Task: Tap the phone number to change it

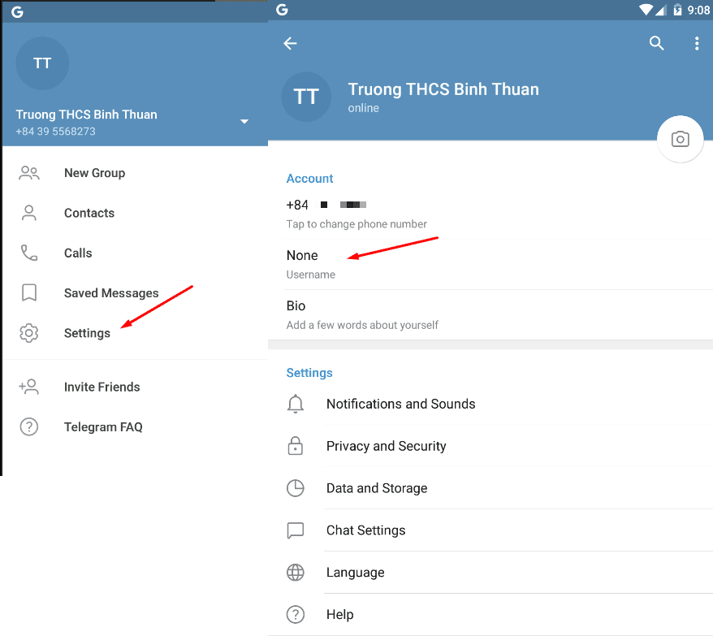Action: pos(490,214)
